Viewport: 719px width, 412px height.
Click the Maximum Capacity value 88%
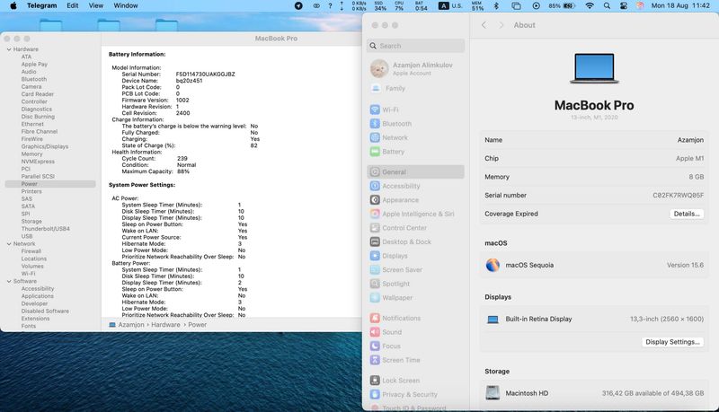183,171
